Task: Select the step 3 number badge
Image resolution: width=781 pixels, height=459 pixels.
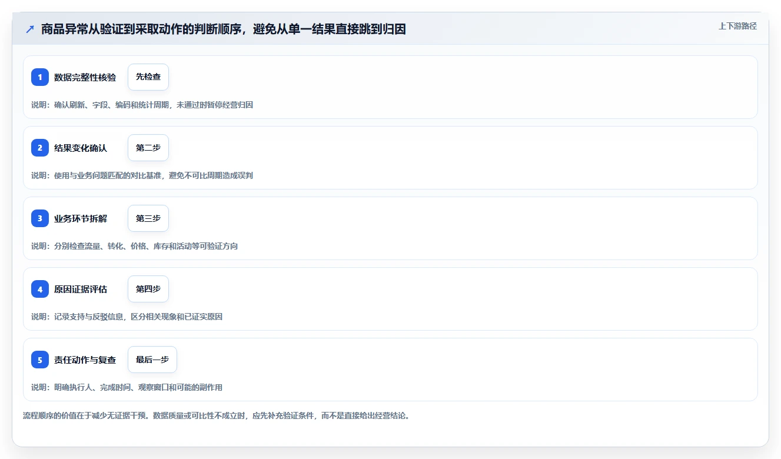Action: (40, 218)
